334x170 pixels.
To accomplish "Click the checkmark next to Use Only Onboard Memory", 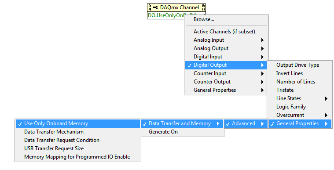I will 20,124.
